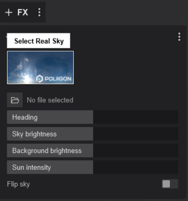Increase Background brightness by clicking its dark track
The width and height of the screenshot is (188, 201).
136,150
